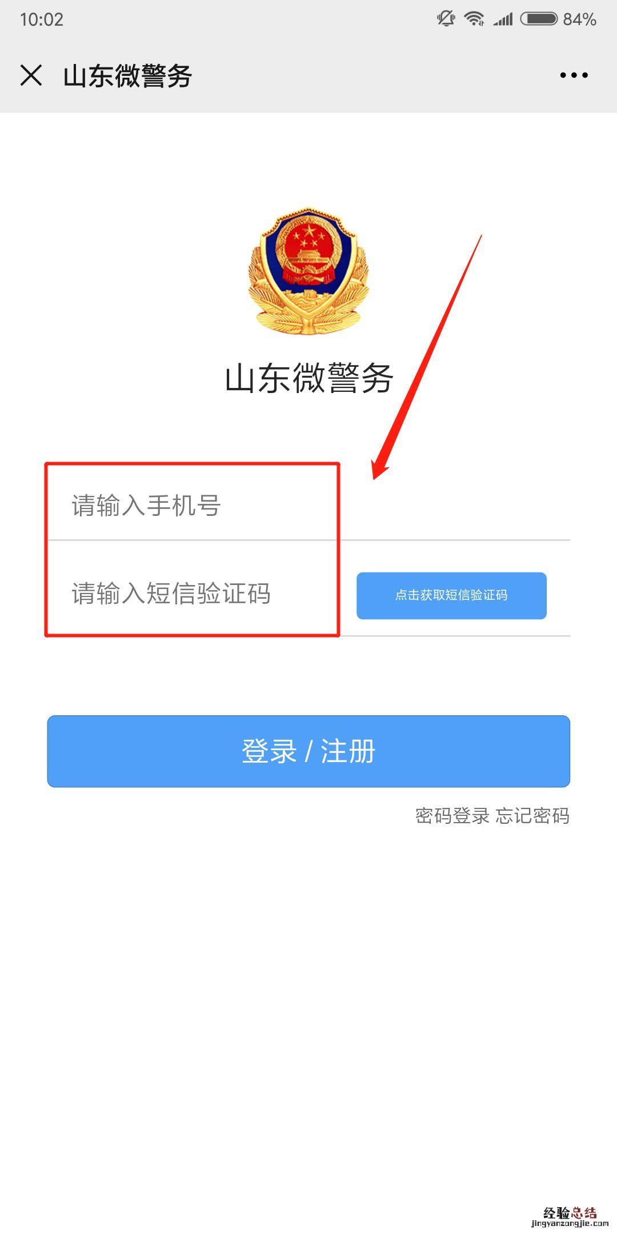
Task: Open the 忘记密码 forgot password link
Action: (532, 815)
